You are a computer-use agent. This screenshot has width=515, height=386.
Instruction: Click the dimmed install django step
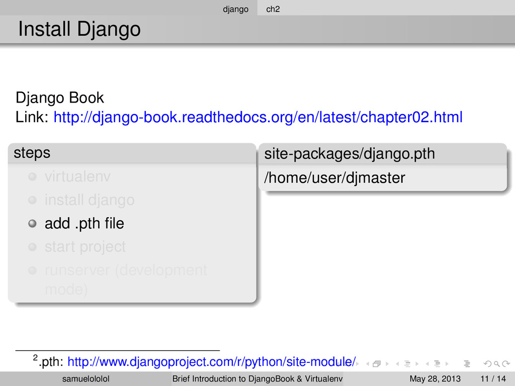[90, 200]
